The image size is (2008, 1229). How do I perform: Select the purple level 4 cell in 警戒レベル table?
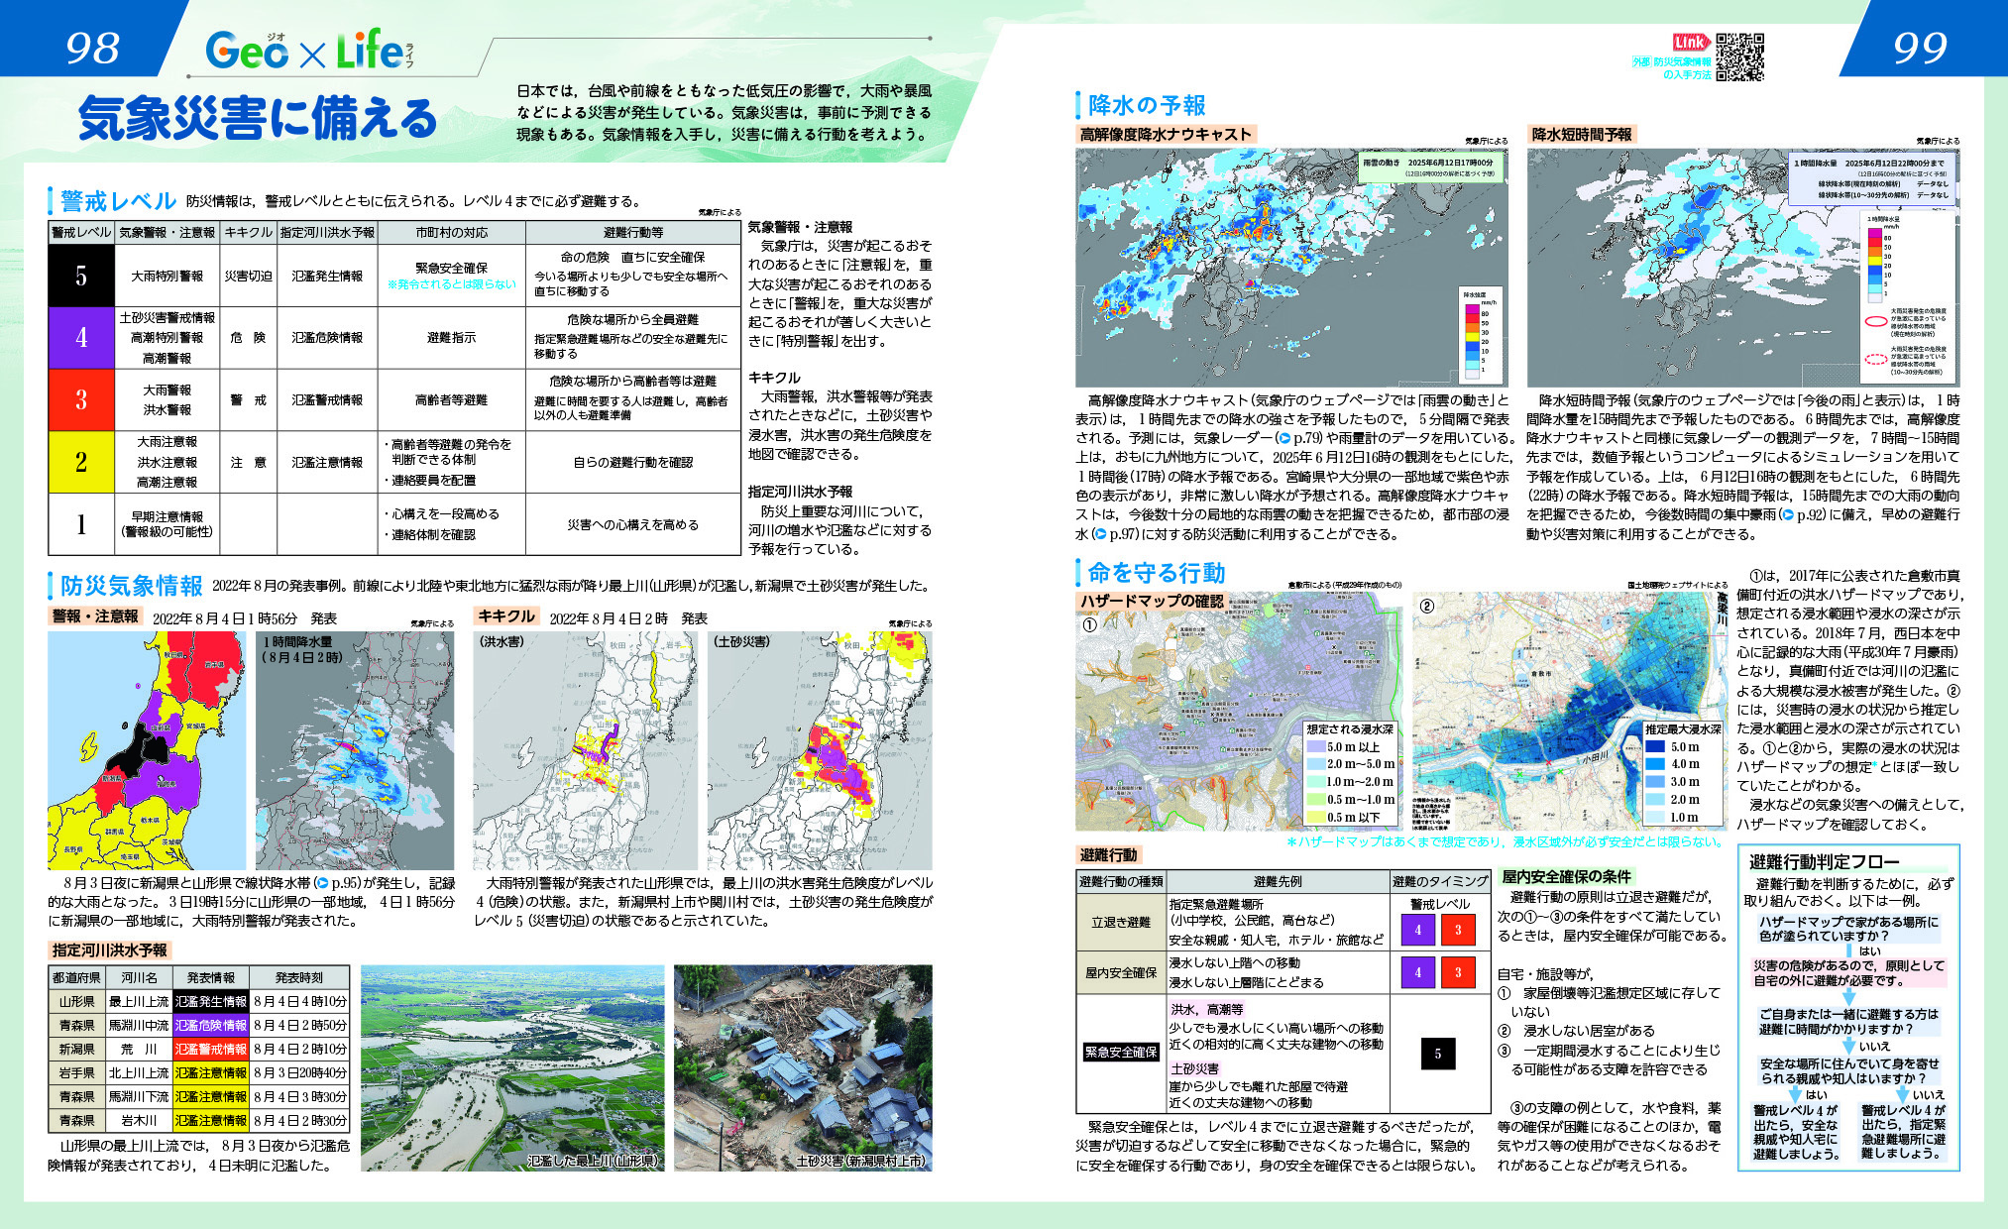coord(81,337)
